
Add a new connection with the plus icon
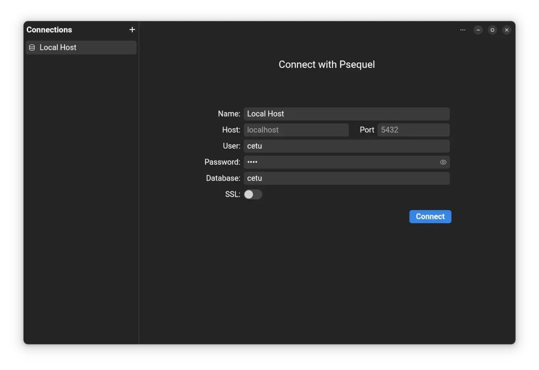[132, 29]
